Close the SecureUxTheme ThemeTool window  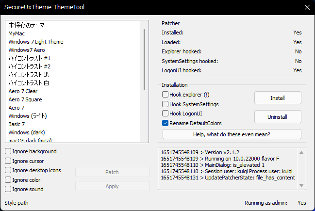click(x=307, y=7)
